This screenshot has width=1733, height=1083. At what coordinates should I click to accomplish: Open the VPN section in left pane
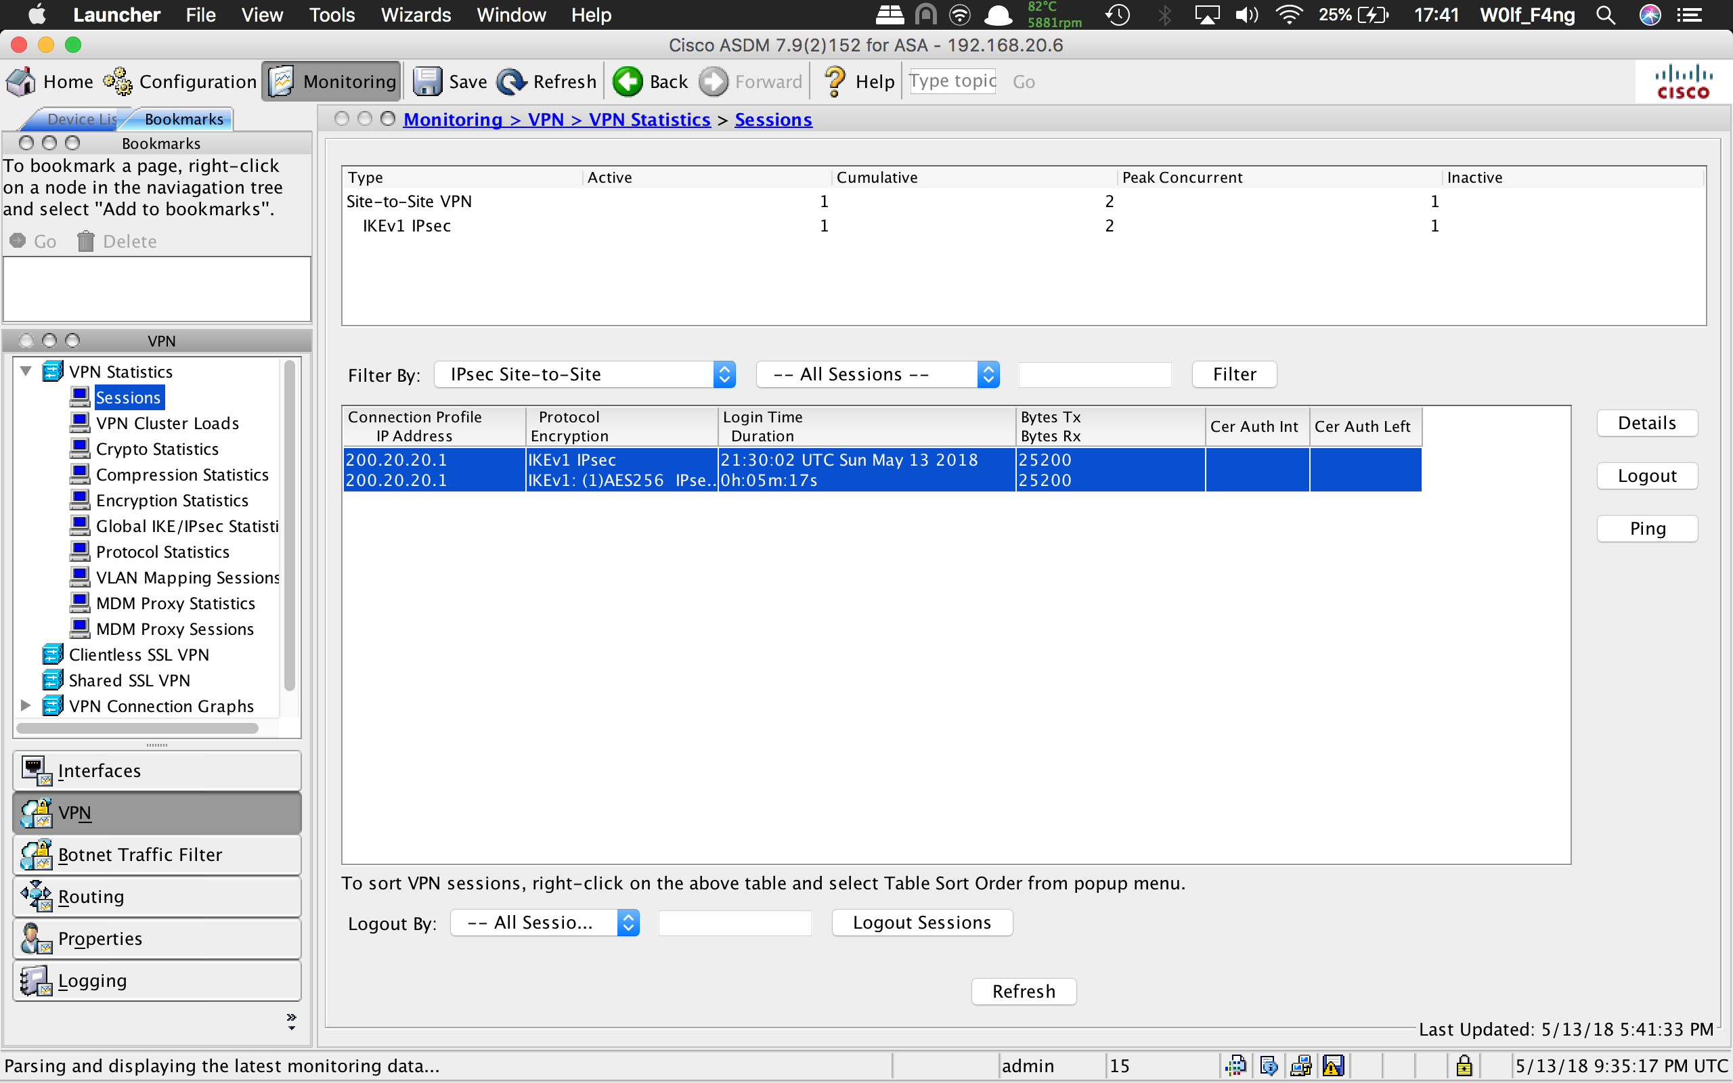pyautogui.click(x=157, y=813)
